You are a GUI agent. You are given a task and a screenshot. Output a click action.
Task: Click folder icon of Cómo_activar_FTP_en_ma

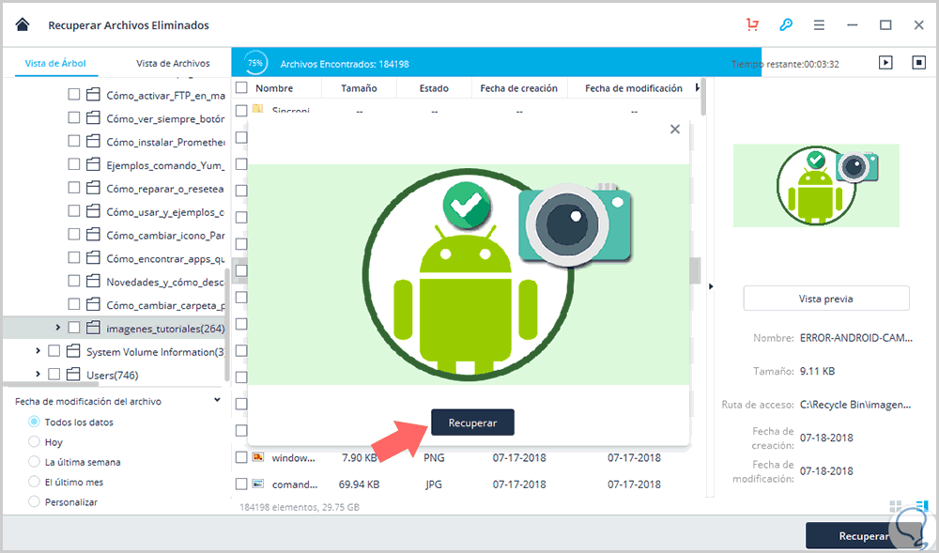[93, 95]
